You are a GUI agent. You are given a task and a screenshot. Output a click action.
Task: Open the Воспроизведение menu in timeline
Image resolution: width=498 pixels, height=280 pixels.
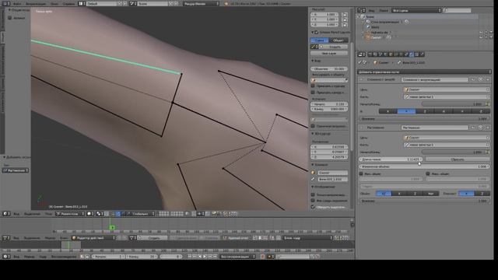[x=64, y=257]
